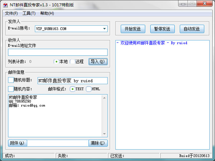
Task: Open the 工具(T) menu
Action: pos(29,13)
